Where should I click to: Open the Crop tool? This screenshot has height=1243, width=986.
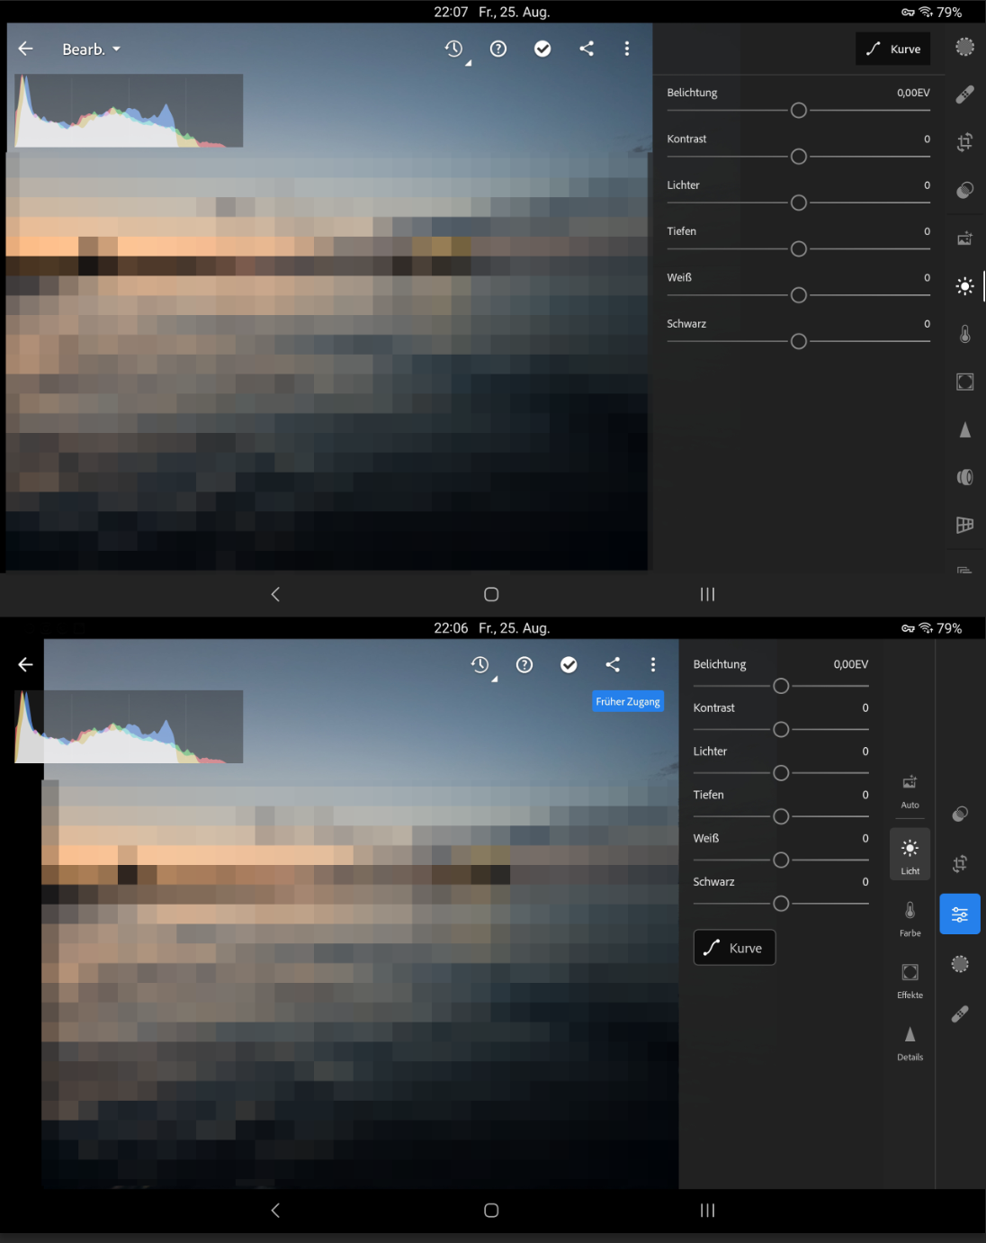pyautogui.click(x=964, y=141)
